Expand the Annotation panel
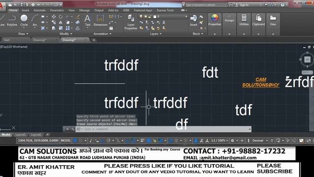The height and width of the screenshot is (177, 314). pyautogui.click(x=103, y=34)
